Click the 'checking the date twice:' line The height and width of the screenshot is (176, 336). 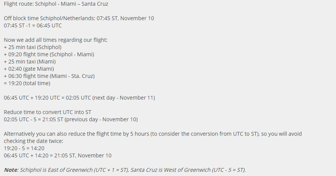(x=33, y=141)
